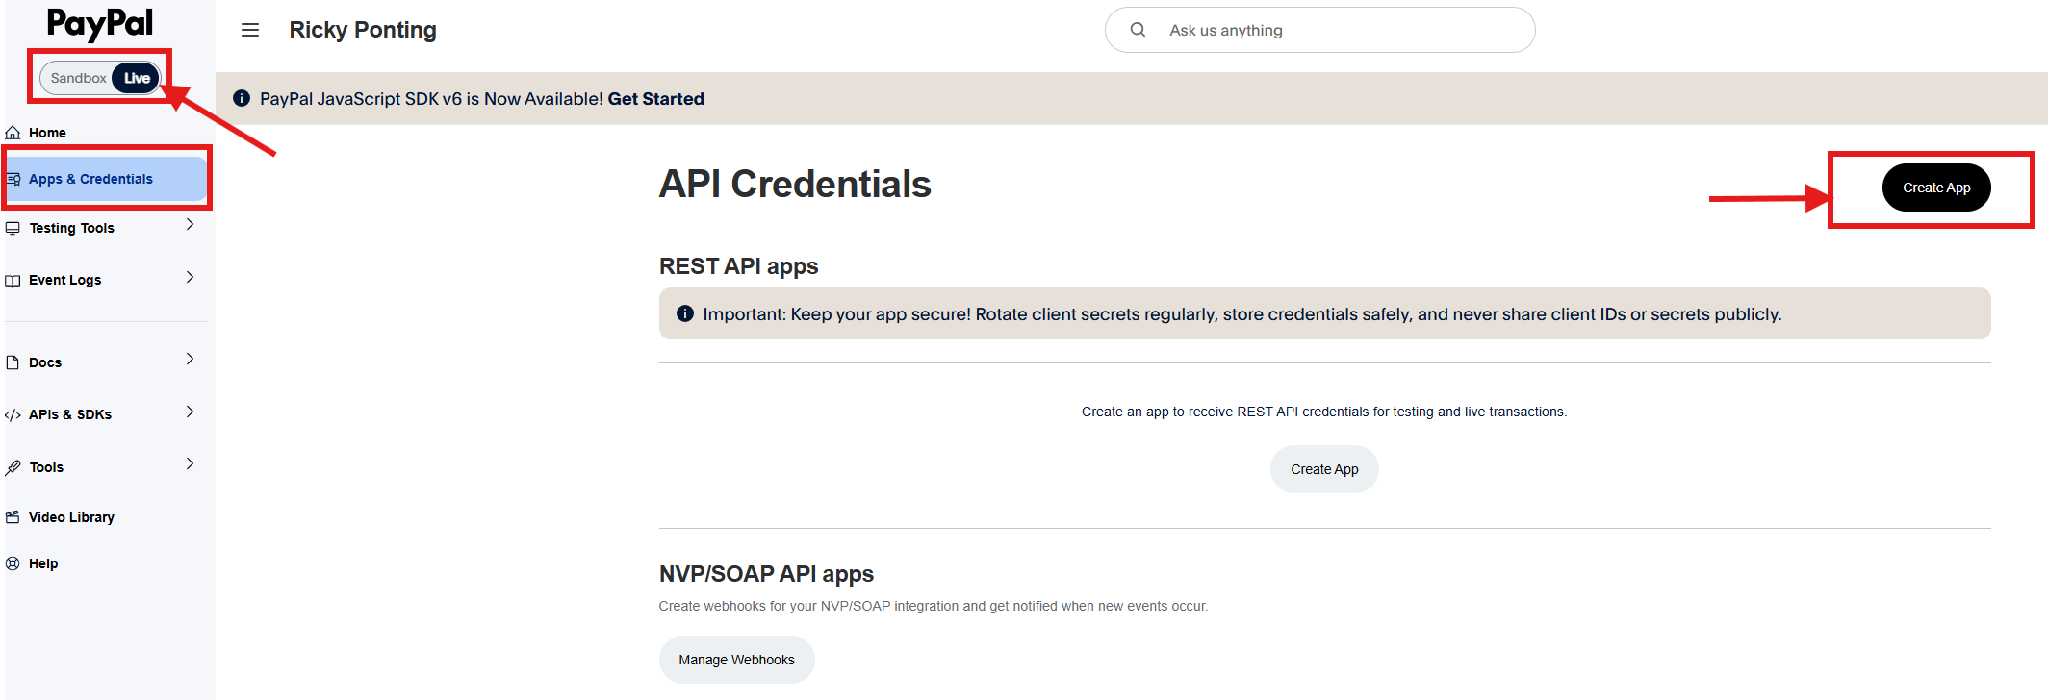The height and width of the screenshot is (700, 2048).
Task: Click the Home house icon
Action: point(13,133)
